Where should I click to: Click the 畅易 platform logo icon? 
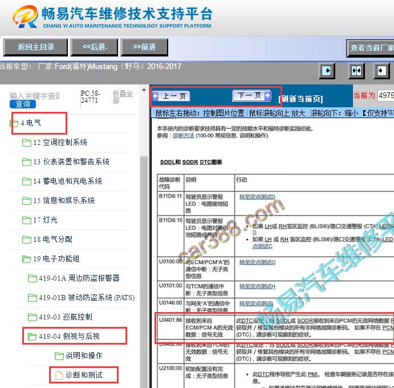pos(26,17)
